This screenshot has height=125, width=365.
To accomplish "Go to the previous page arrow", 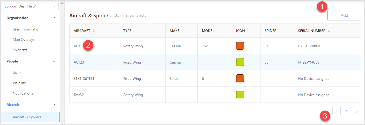I will point(336,111).
